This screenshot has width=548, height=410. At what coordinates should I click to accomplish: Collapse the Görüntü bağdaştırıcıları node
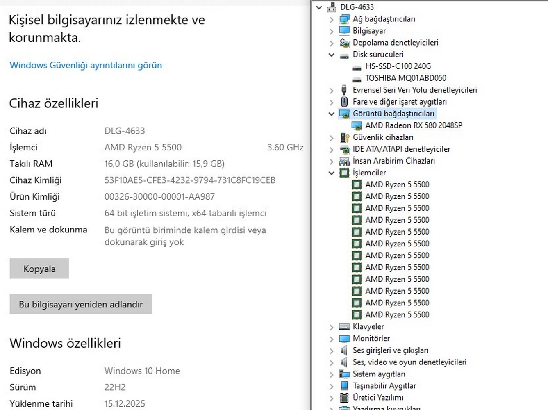(x=332, y=114)
